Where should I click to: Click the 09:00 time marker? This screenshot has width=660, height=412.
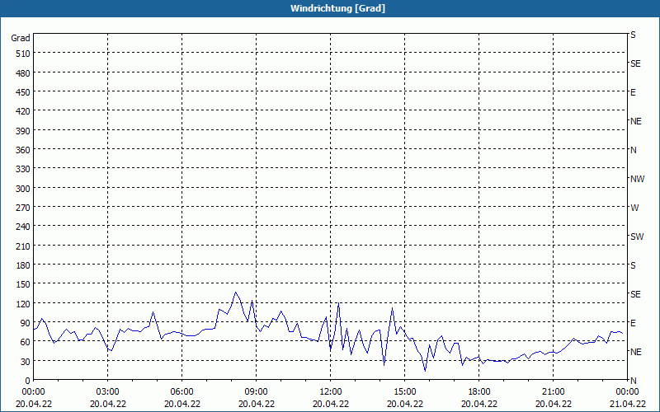point(257,391)
